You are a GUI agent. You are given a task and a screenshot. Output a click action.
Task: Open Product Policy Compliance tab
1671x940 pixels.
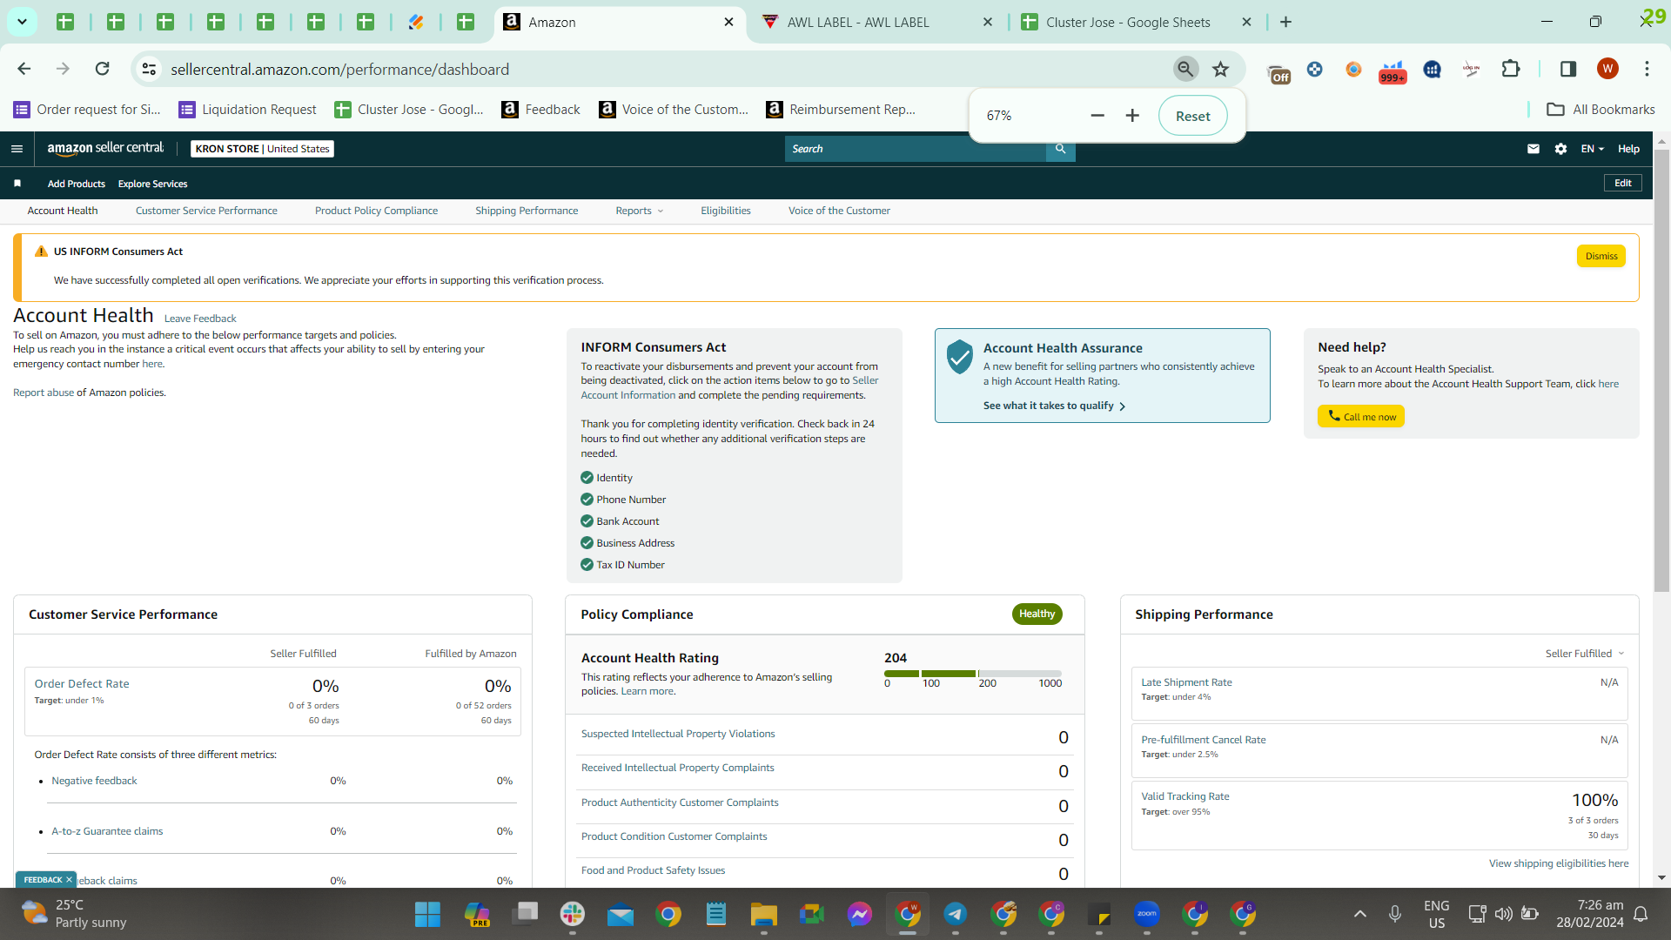[x=376, y=211]
